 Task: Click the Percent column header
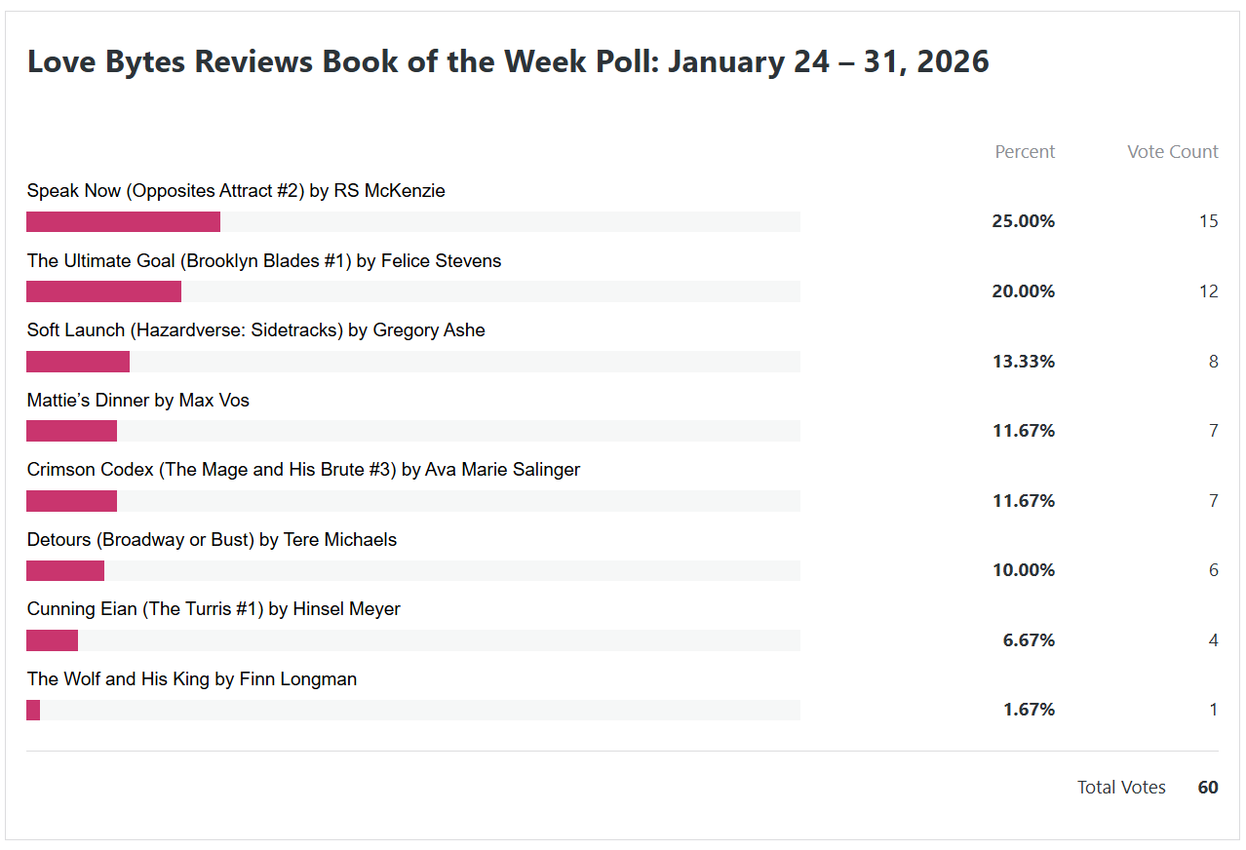pos(1025,152)
